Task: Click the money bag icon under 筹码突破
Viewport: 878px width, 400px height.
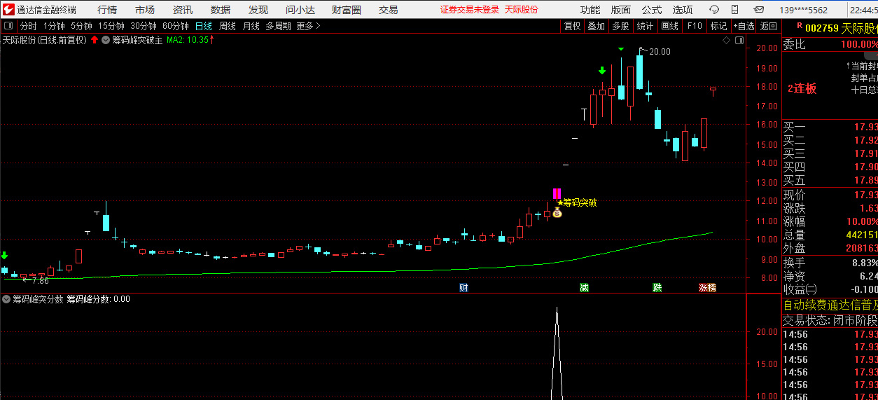Action: pos(557,212)
